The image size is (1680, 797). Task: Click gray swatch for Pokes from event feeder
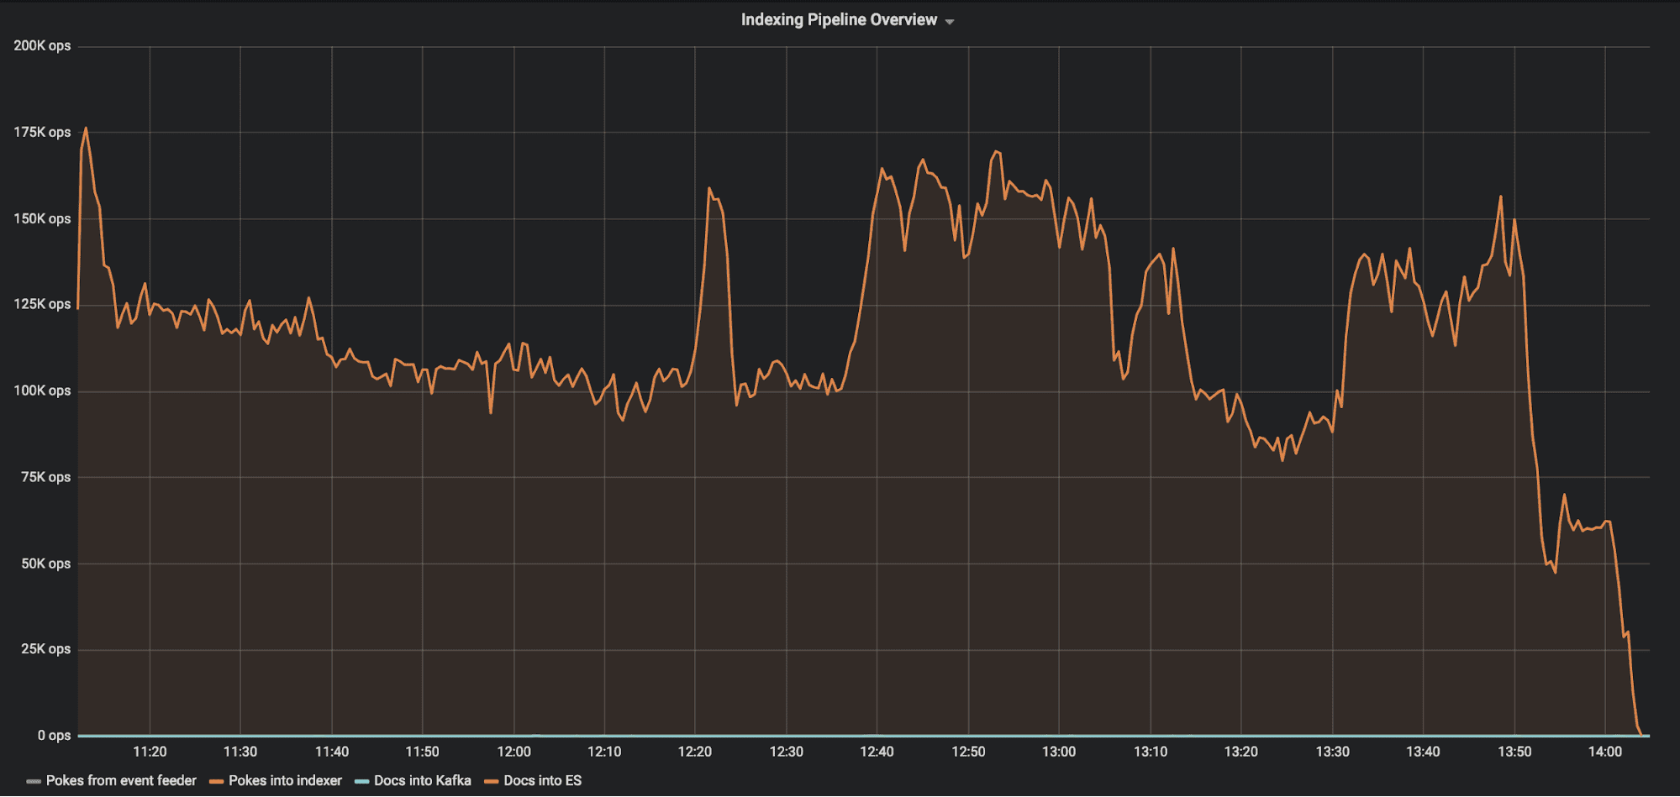pyautogui.click(x=34, y=781)
